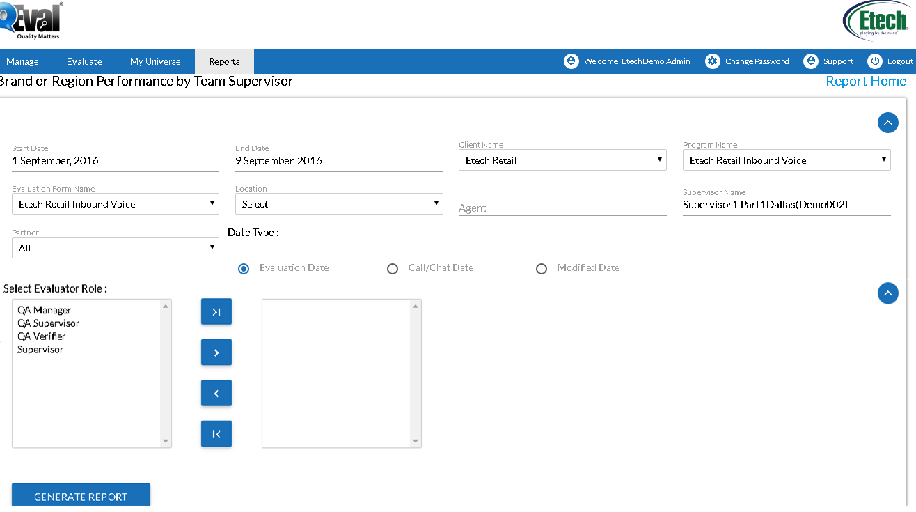Click the gear icon for Change Password
This screenshot has height=512, width=916.
pos(712,61)
